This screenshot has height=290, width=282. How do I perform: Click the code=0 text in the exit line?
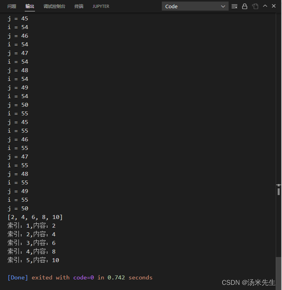click(84, 277)
